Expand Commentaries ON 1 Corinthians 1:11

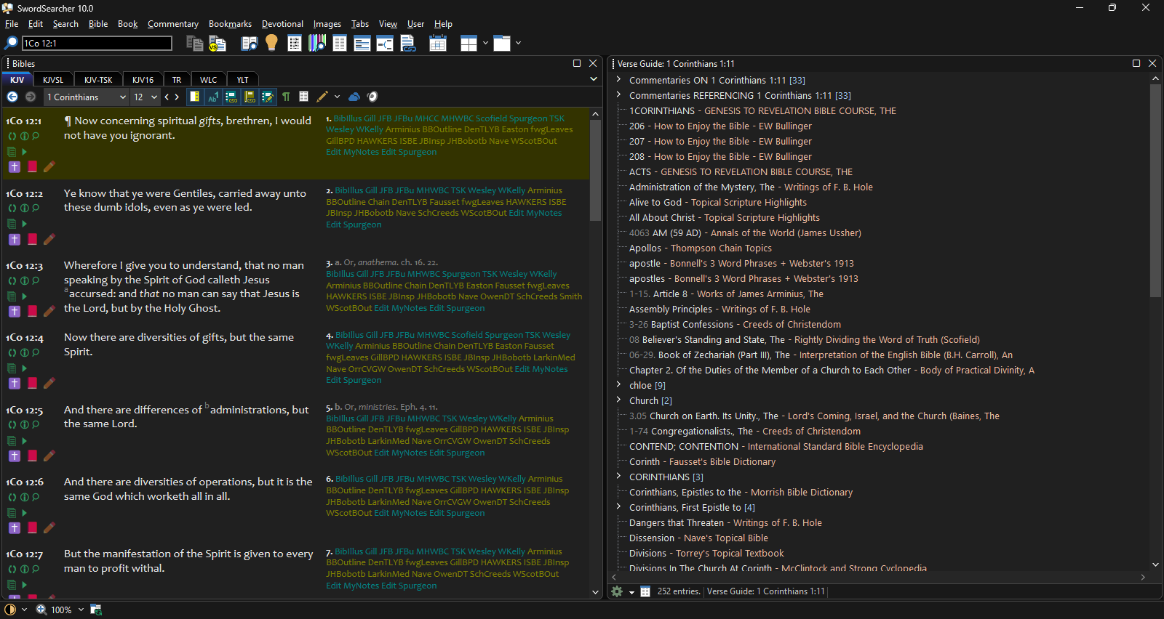618,80
